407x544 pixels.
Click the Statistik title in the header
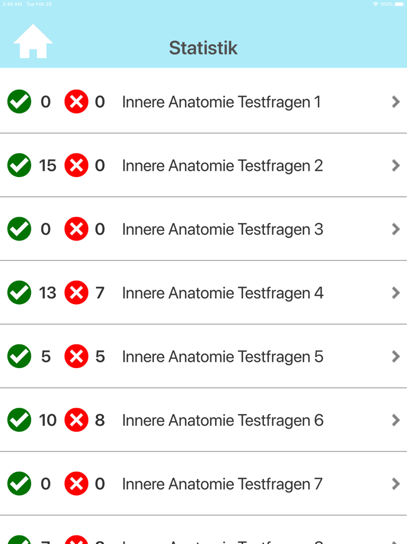tap(202, 48)
